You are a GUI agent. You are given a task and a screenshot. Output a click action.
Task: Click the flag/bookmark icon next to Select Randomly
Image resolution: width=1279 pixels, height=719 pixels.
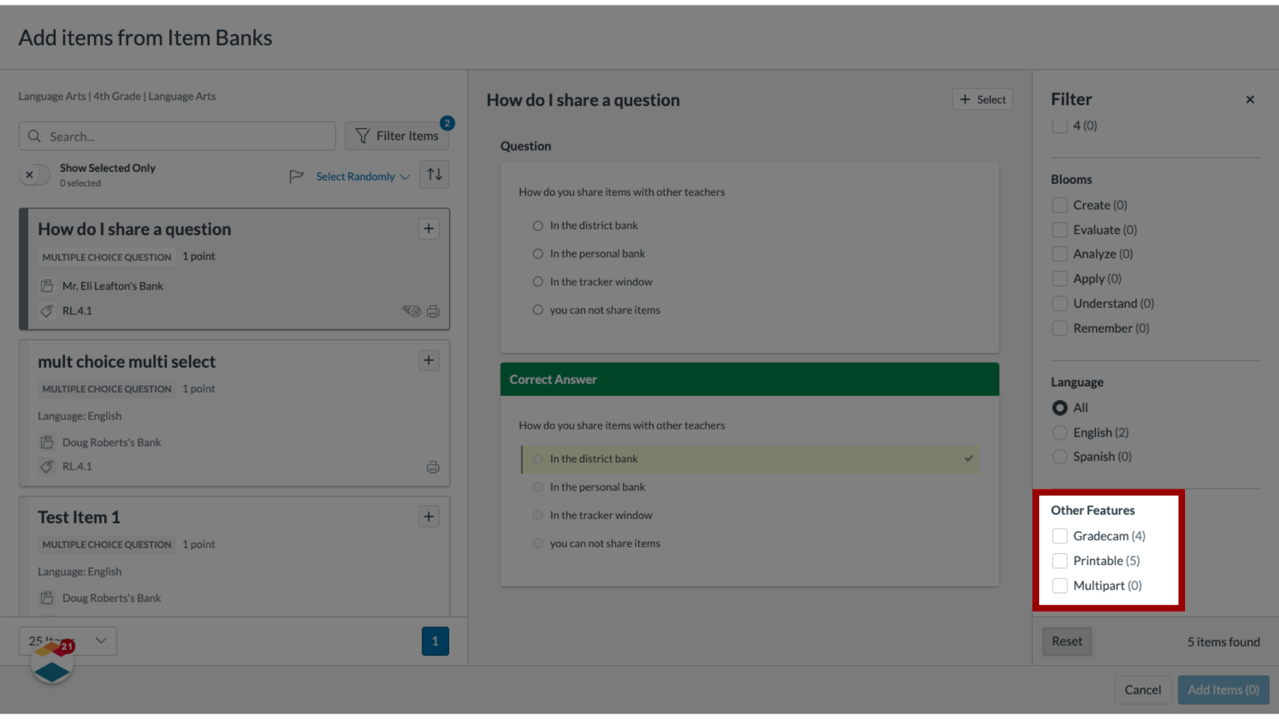click(296, 176)
